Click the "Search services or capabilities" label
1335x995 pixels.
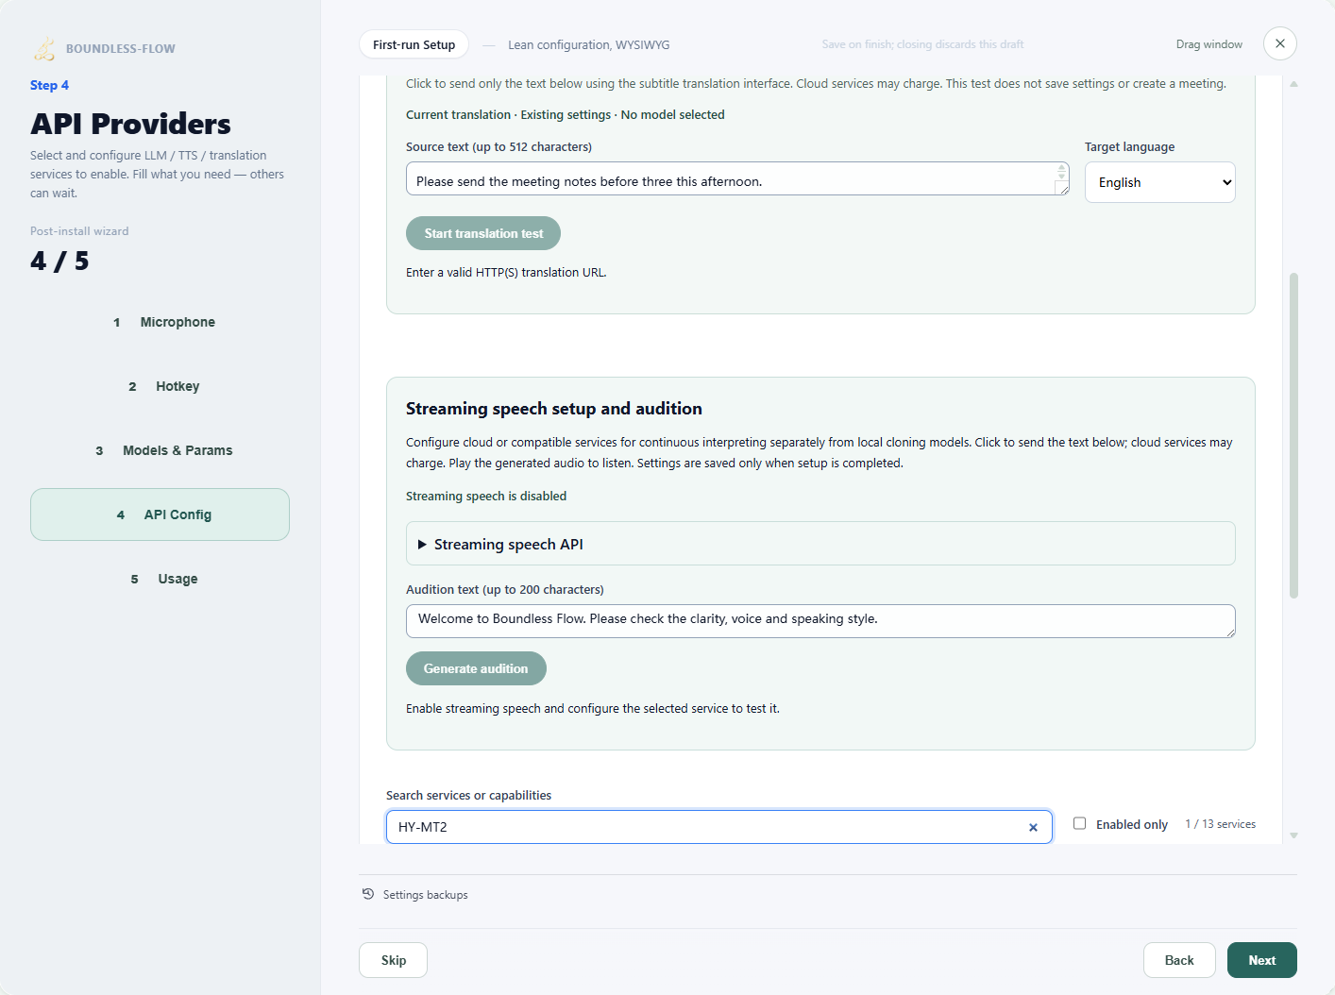pos(468,795)
